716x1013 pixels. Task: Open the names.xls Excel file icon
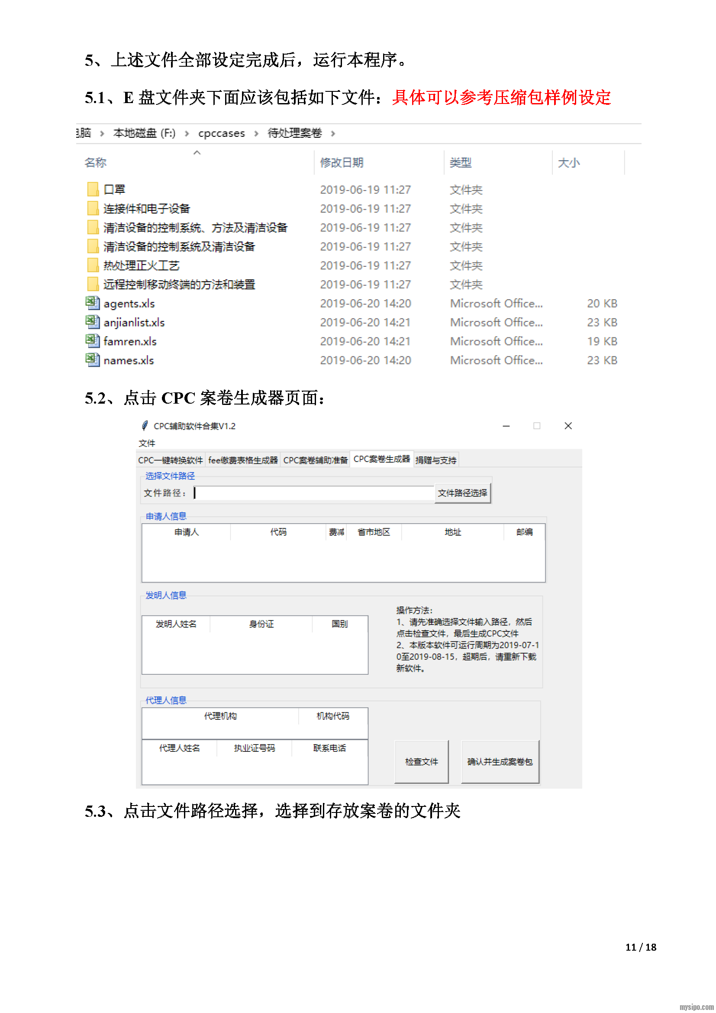pos(93,360)
